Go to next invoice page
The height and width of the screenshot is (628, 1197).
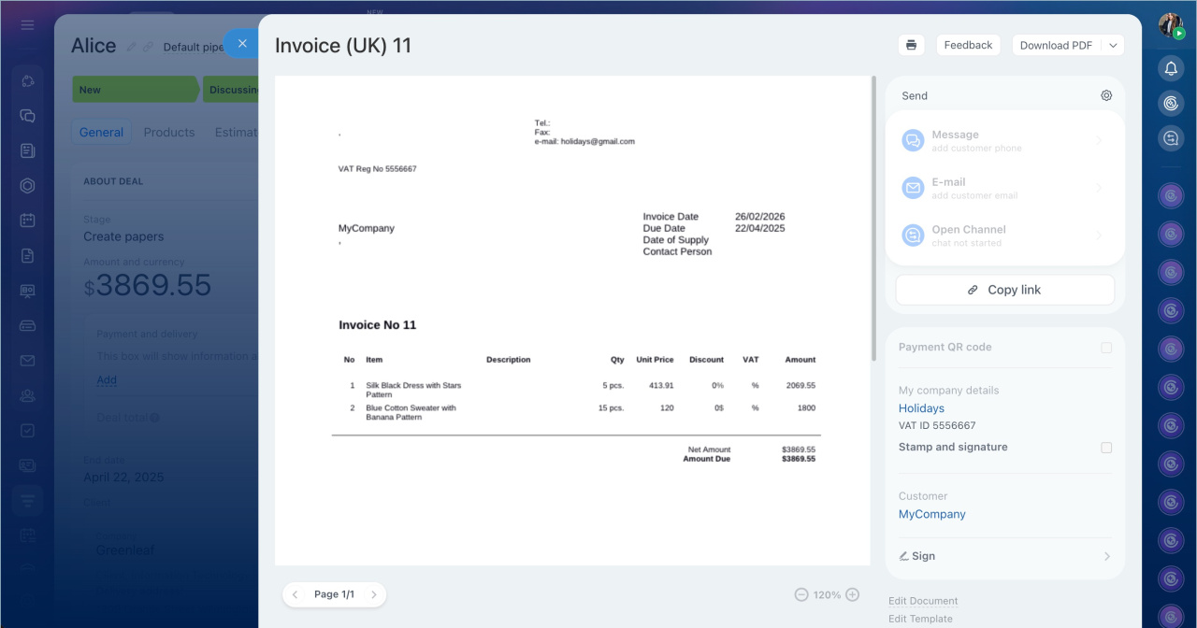click(374, 594)
